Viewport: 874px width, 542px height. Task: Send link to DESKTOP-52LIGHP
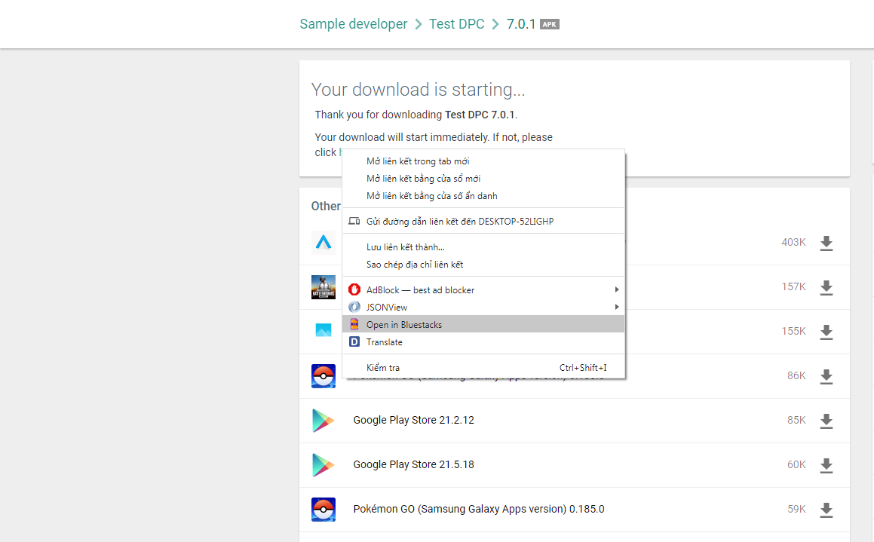[x=483, y=221]
